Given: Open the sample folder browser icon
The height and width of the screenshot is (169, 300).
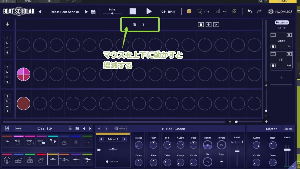Looking at the screenshot, I should coord(99,150).
